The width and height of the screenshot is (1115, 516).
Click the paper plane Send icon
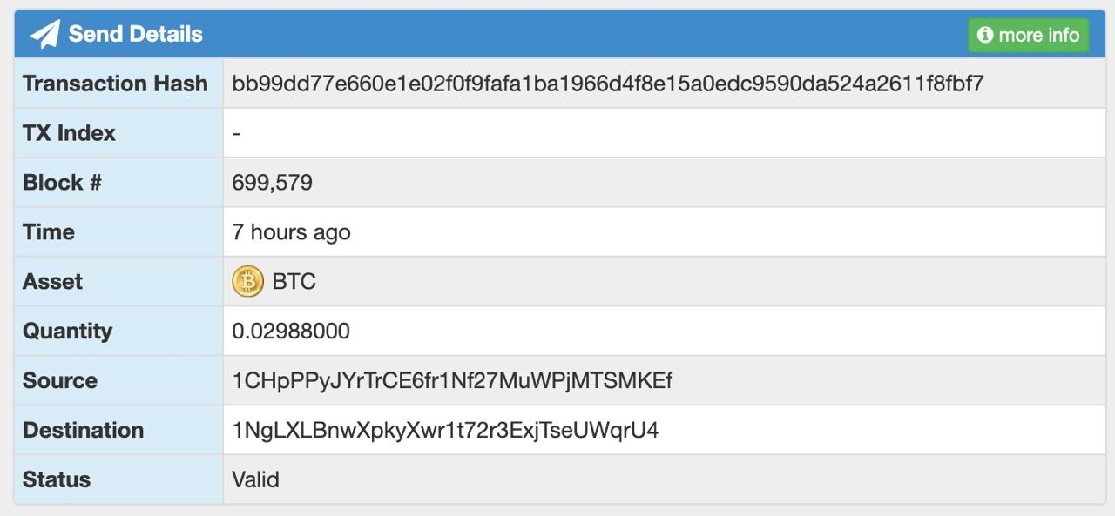(x=44, y=34)
